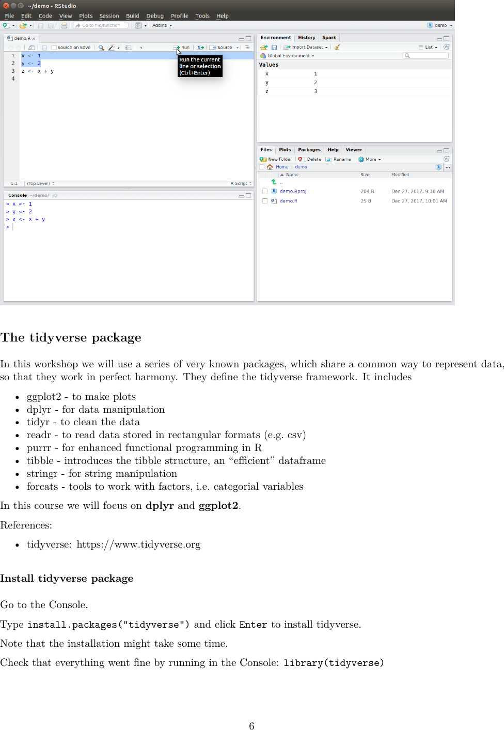
Task: Open demo.R file link
Action: click(288, 201)
